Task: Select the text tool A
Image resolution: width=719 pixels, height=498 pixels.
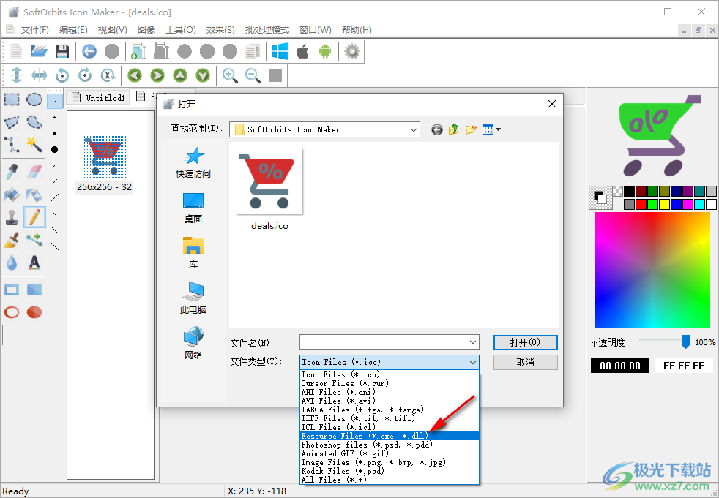Action: pos(34,263)
